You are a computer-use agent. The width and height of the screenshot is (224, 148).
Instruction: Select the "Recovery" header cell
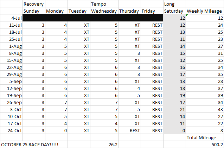tap(33, 4)
